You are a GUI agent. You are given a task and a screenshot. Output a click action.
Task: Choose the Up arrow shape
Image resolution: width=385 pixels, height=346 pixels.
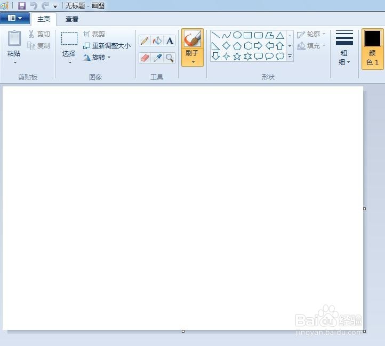[280, 46]
